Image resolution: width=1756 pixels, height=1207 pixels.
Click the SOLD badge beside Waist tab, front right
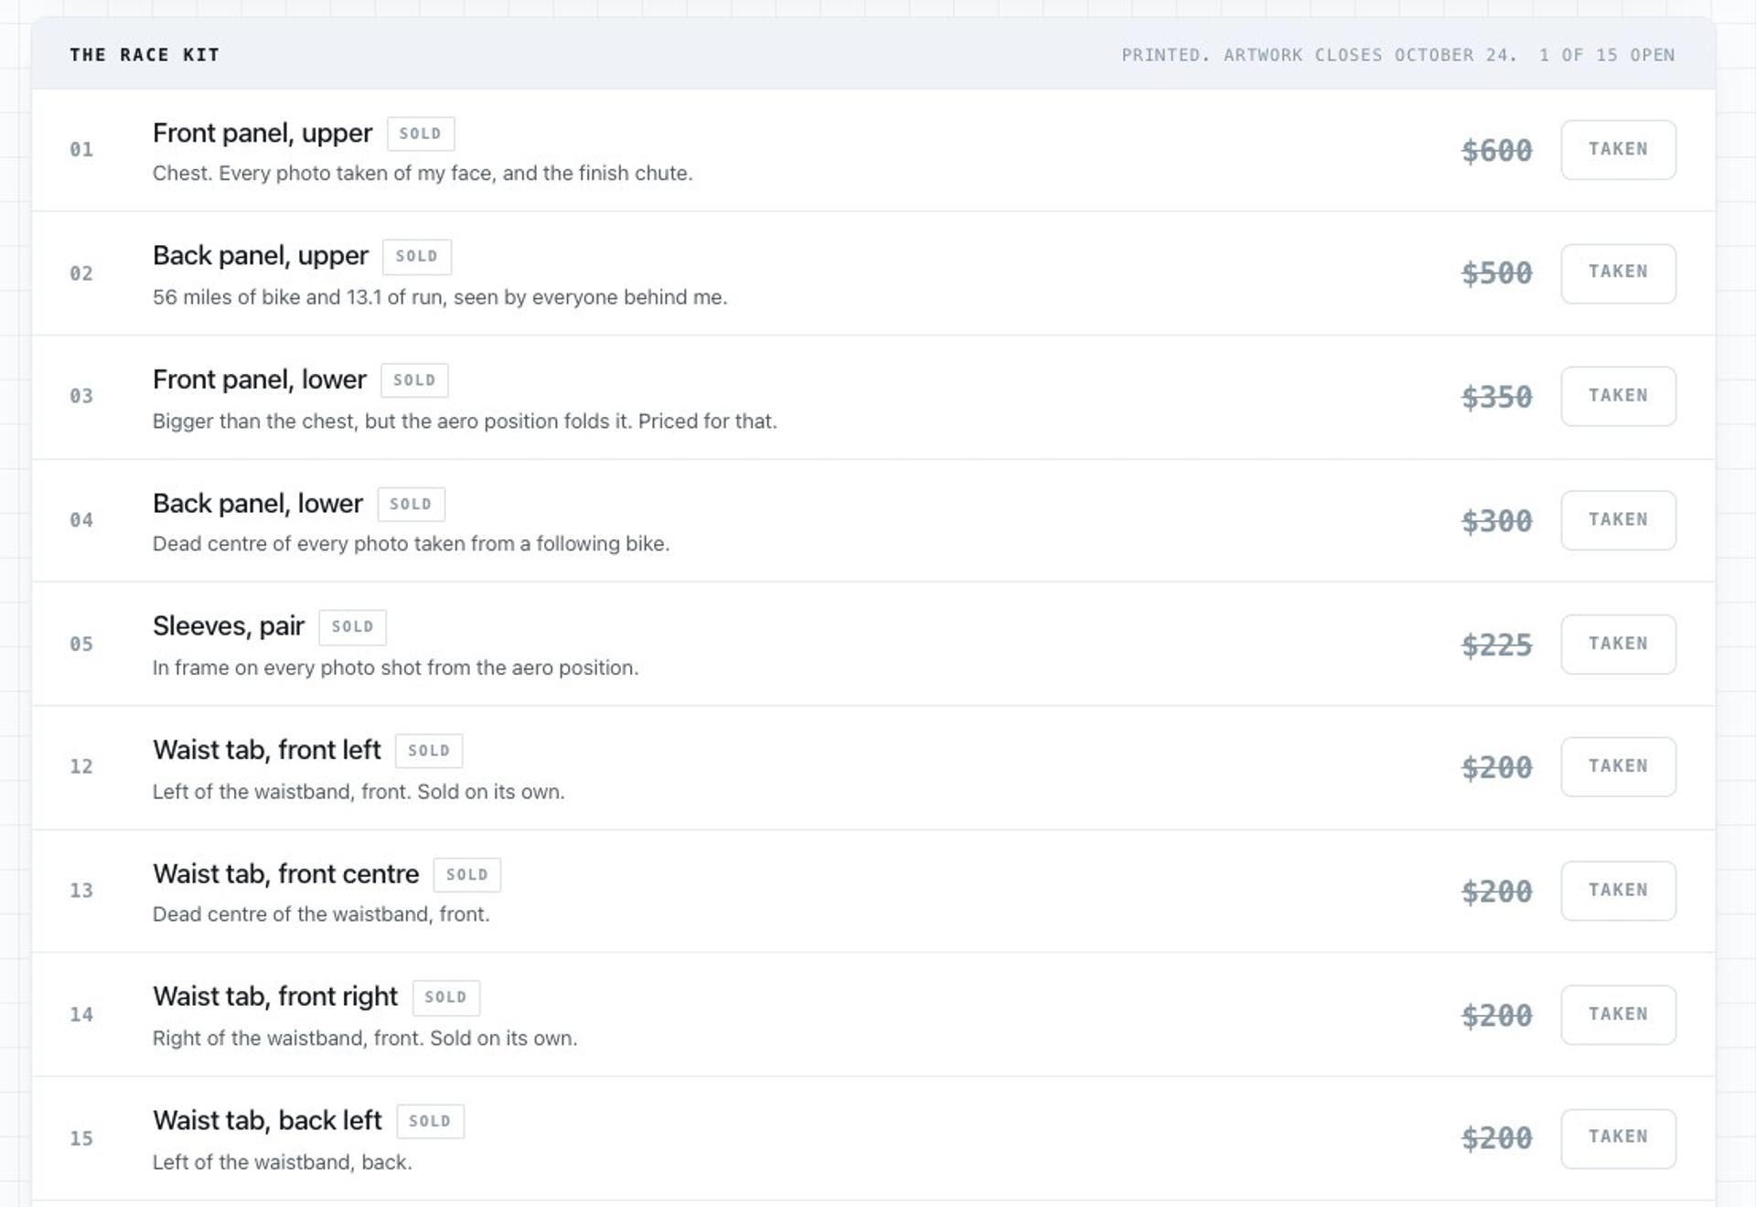point(446,998)
